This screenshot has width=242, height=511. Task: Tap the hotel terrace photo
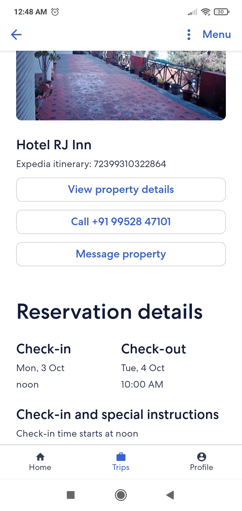click(x=121, y=85)
